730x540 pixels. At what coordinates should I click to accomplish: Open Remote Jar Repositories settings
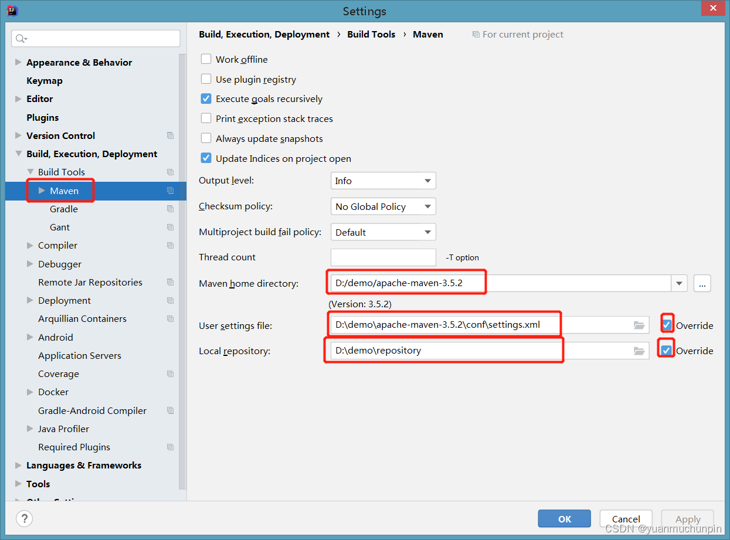pos(90,282)
